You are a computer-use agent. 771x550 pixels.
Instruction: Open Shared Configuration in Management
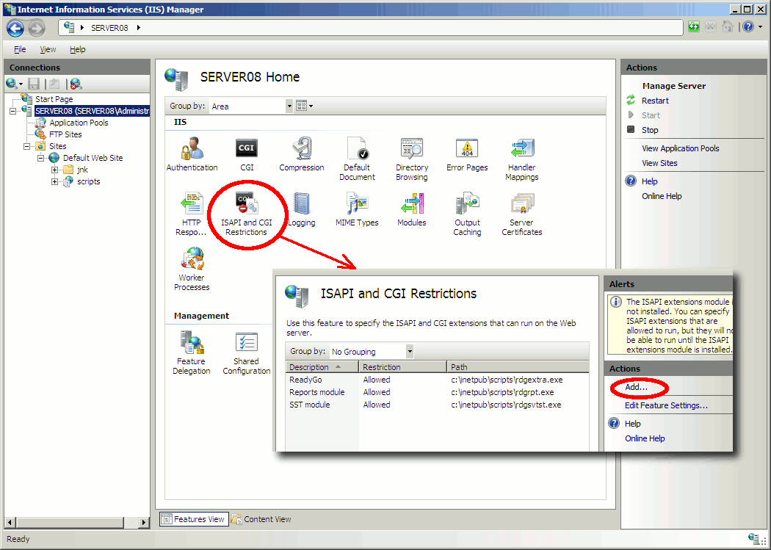246,352
